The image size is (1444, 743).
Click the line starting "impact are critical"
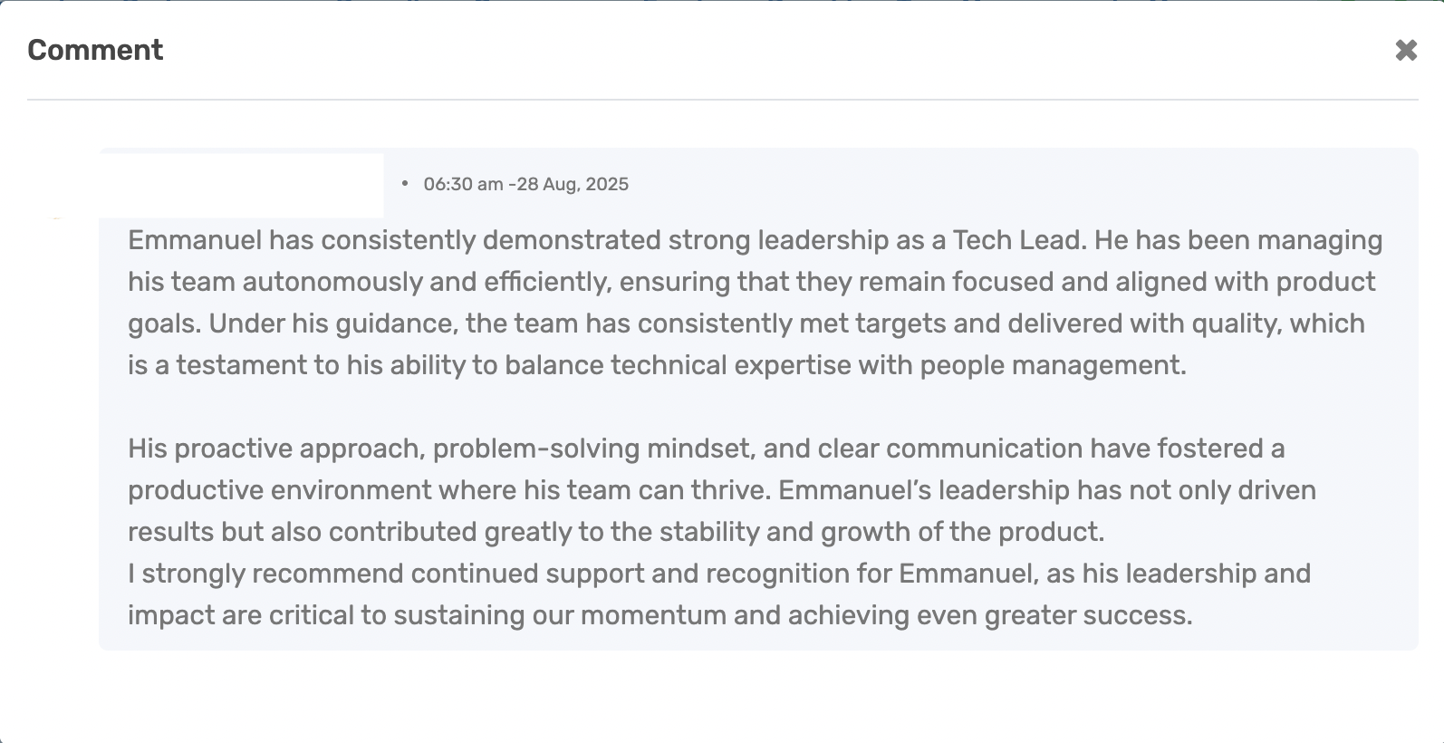coord(659,615)
